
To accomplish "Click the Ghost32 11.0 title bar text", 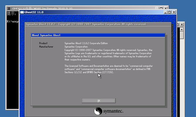I will coord(34,12).
